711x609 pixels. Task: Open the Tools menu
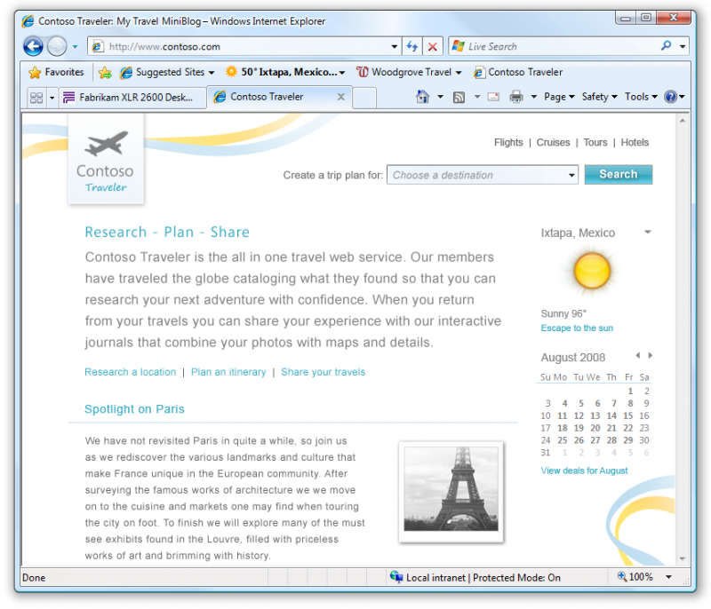641,97
